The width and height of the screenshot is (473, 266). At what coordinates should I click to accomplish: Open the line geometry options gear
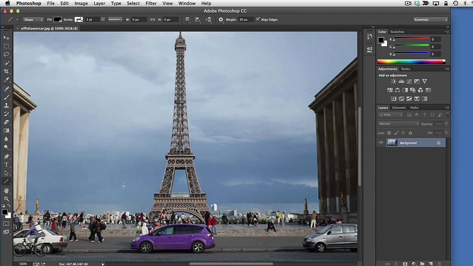[x=221, y=20]
